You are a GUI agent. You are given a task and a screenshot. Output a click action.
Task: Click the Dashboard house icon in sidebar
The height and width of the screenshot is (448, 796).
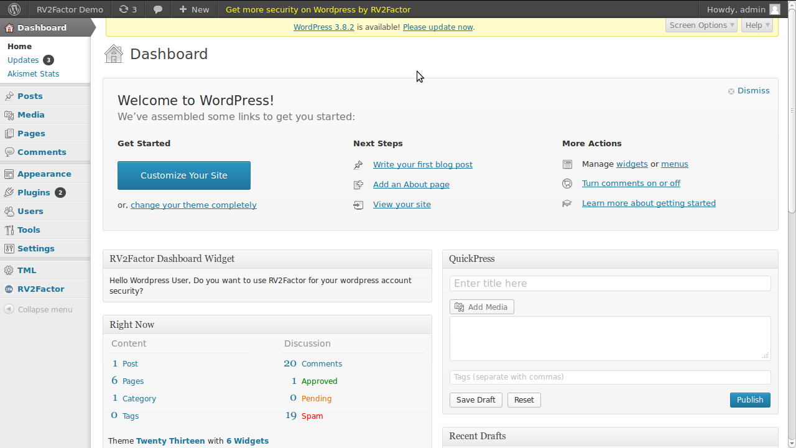click(9, 27)
